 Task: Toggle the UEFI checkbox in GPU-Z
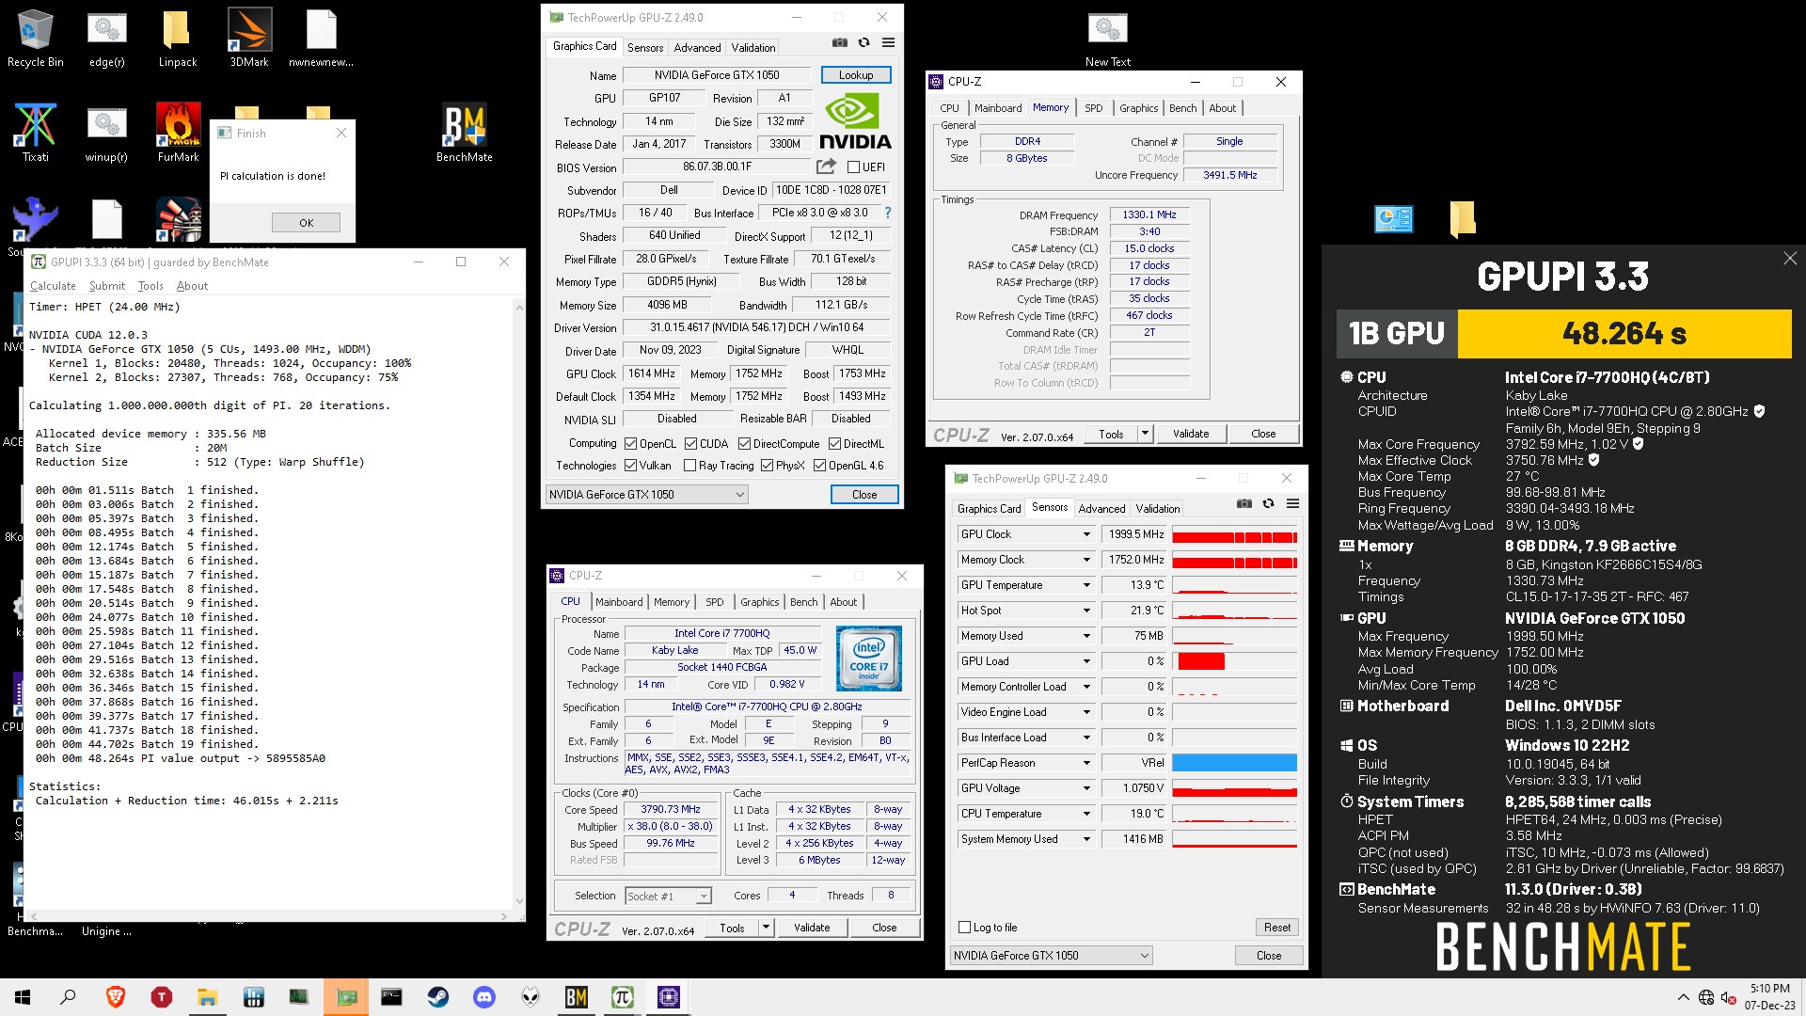tap(853, 167)
